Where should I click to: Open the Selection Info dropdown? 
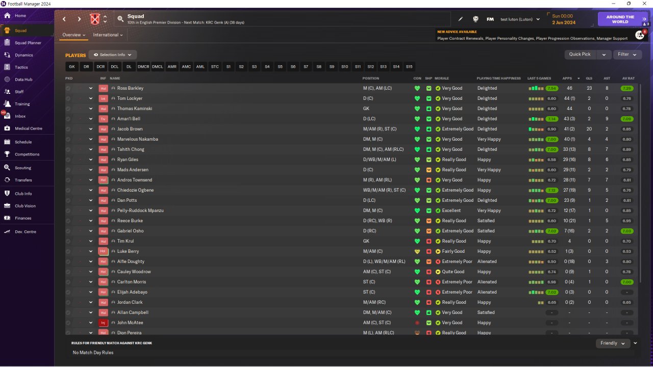(x=113, y=55)
